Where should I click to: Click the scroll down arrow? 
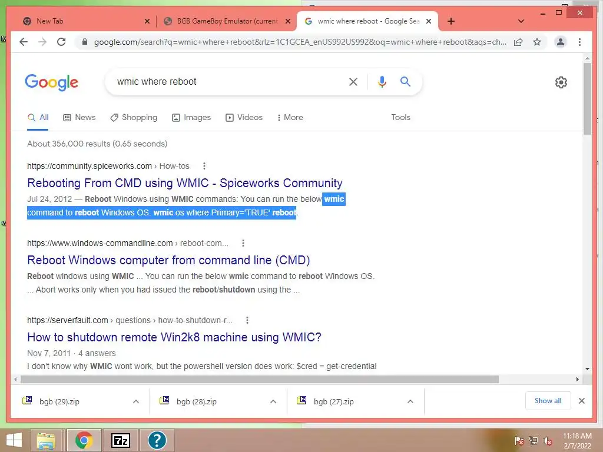(x=587, y=369)
